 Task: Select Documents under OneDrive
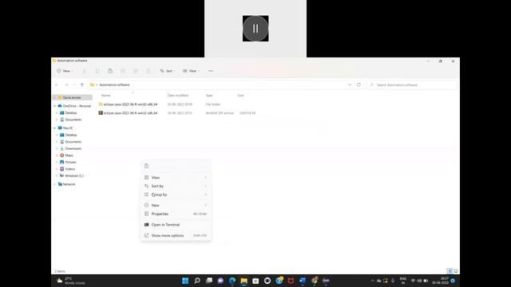click(x=73, y=120)
